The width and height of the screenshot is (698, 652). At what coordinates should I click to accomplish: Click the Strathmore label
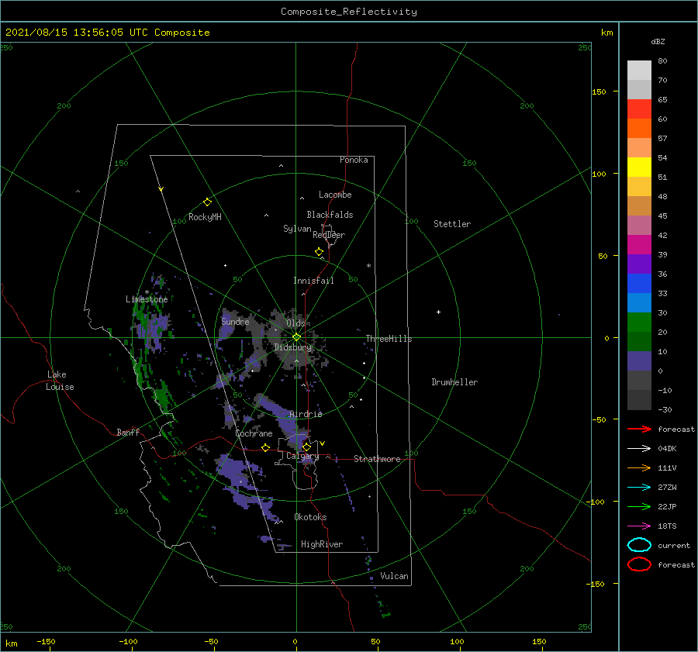click(377, 459)
